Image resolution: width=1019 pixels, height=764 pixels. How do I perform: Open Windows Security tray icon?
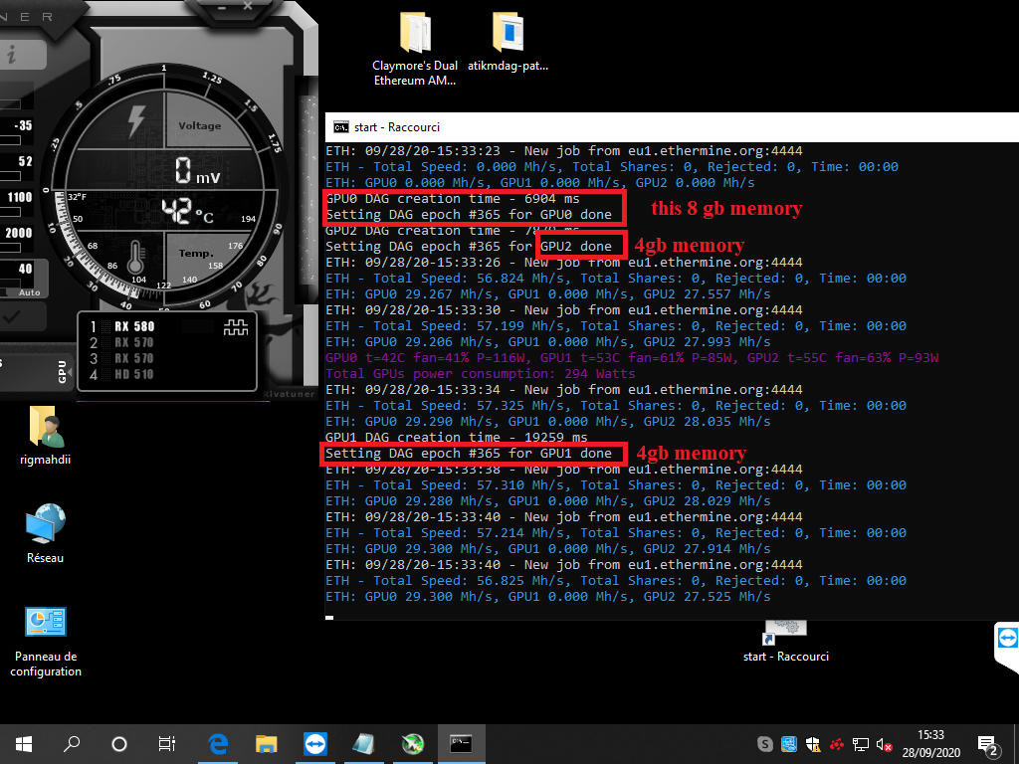[813, 744]
